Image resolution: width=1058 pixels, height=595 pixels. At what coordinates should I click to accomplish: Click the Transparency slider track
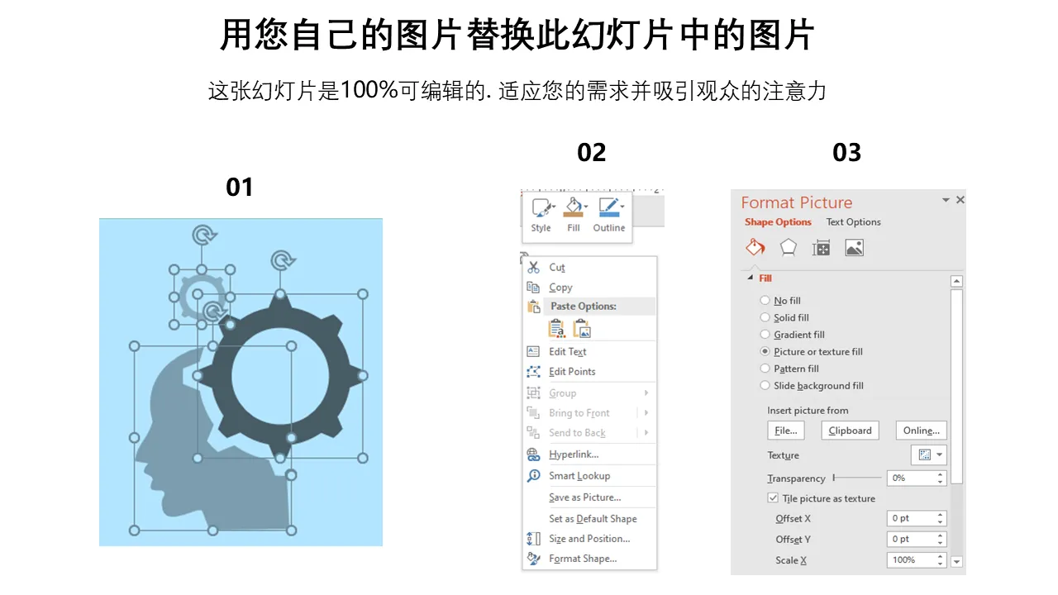[x=857, y=478]
